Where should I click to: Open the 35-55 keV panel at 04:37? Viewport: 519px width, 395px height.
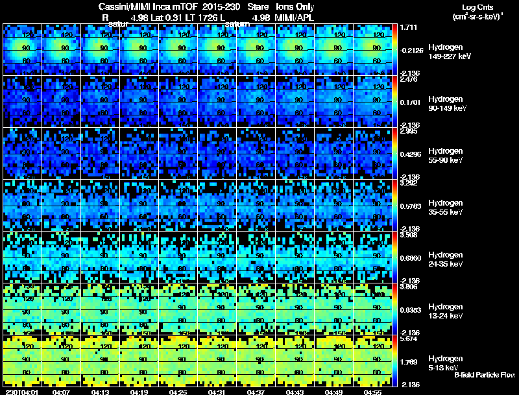[x=256, y=205]
